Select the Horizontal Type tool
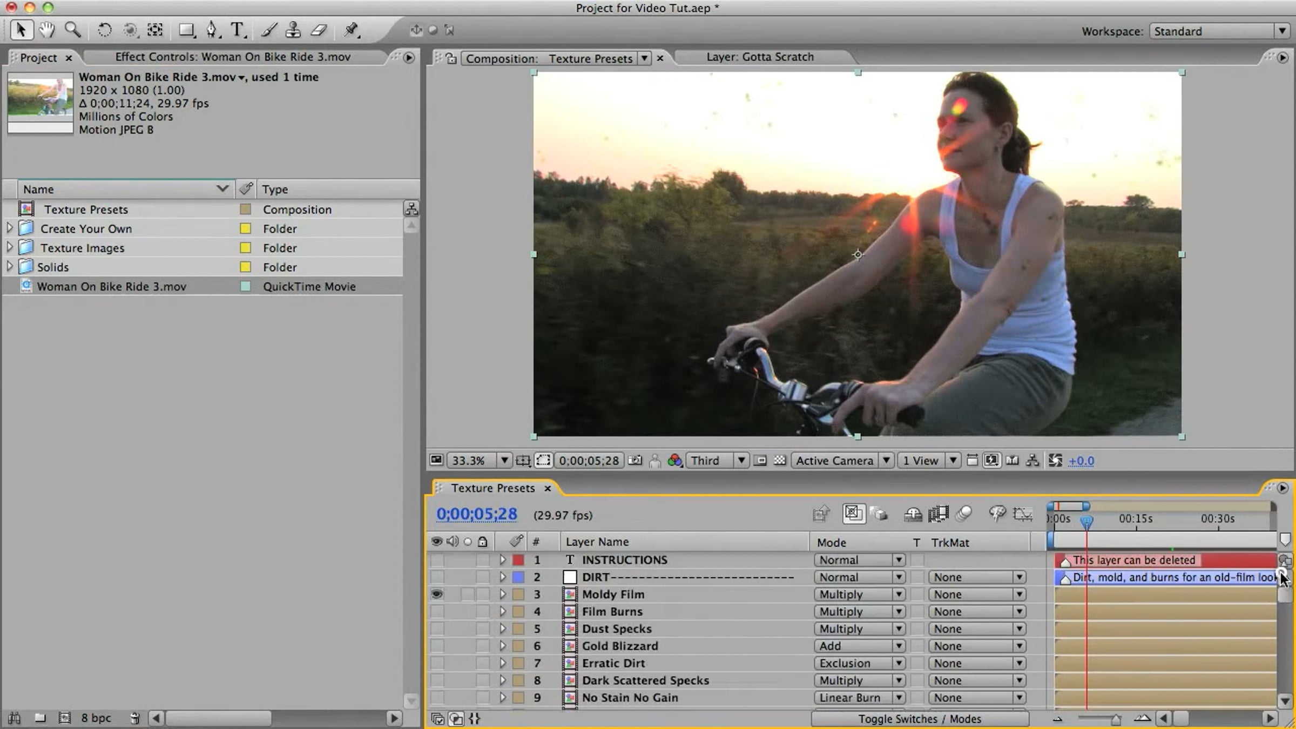Screen dimensions: 1296x729 click(x=237, y=30)
